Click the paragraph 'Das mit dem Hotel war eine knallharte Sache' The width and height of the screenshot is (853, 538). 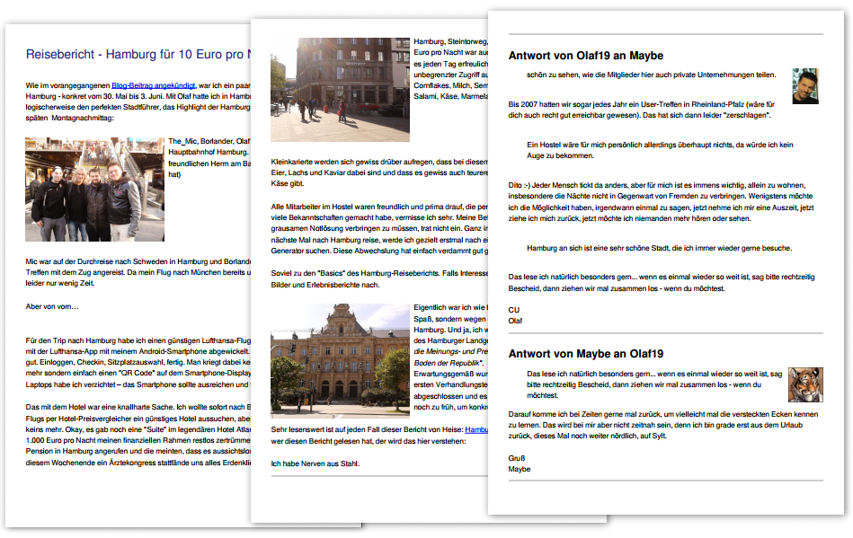click(x=138, y=435)
